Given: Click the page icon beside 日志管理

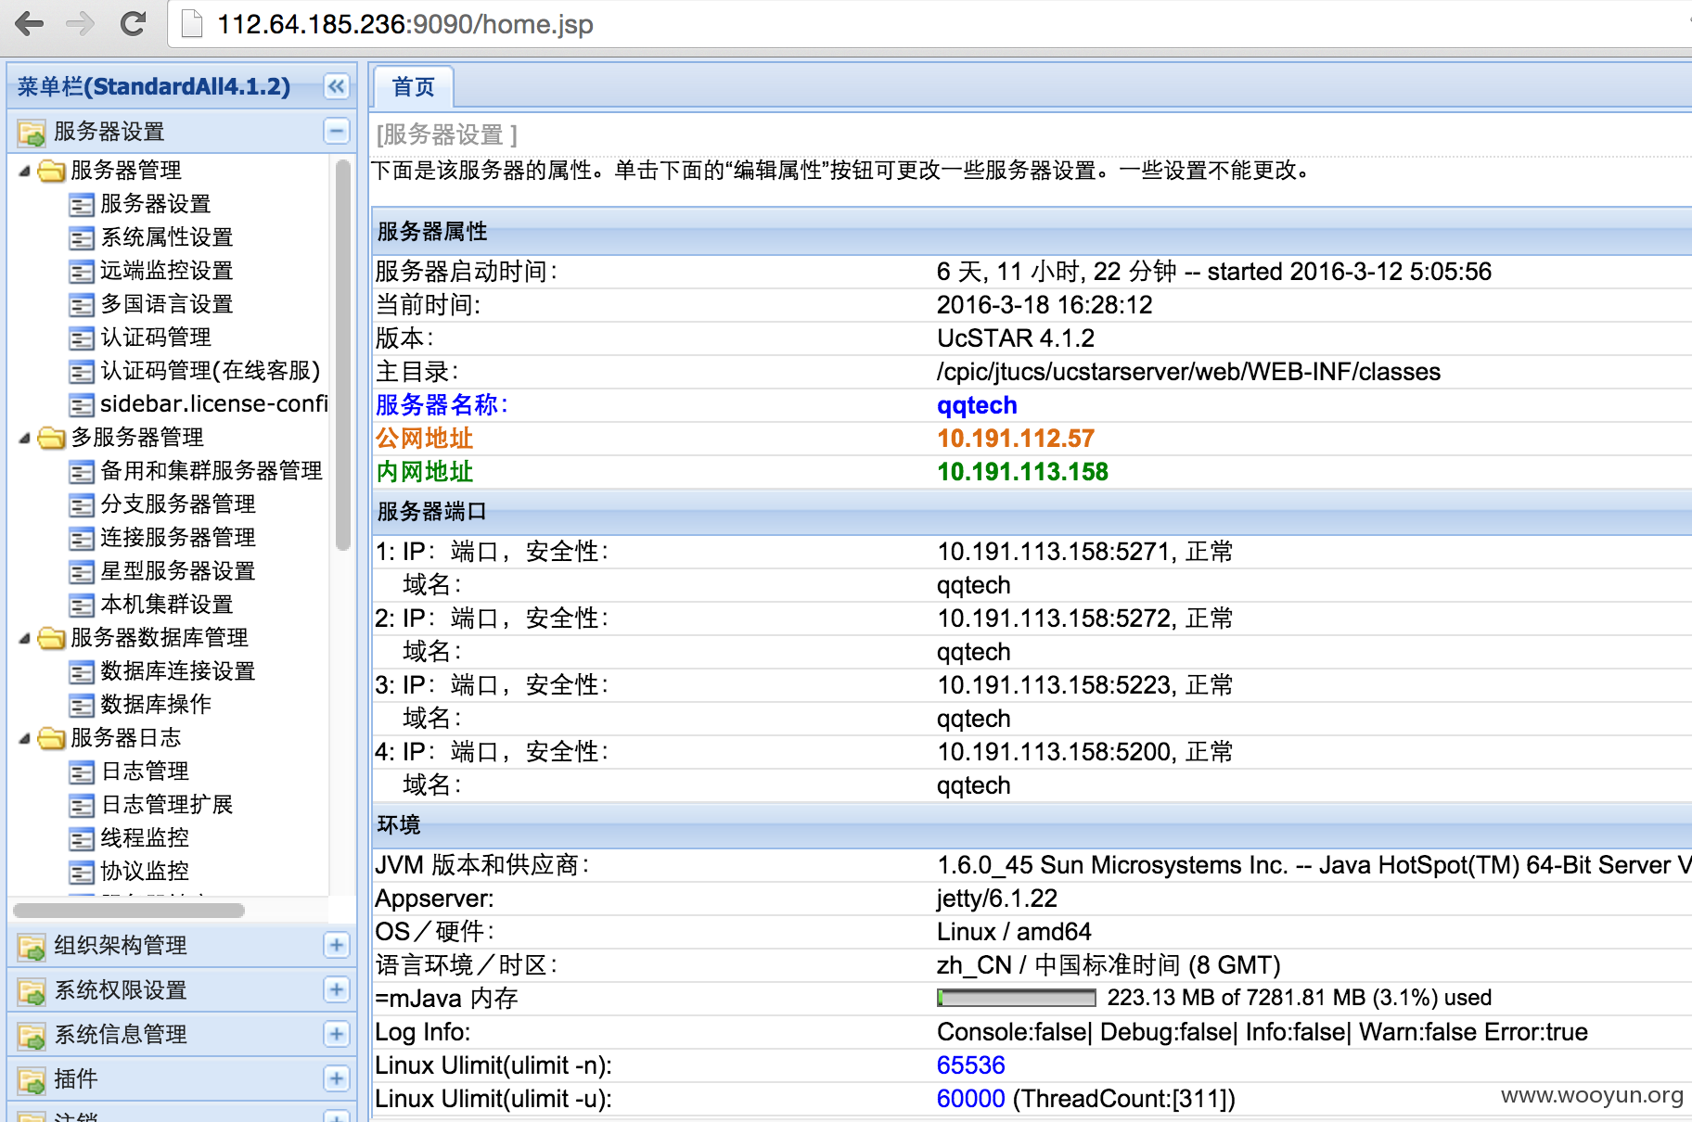Looking at the screenshot, I should coord(82,772).
